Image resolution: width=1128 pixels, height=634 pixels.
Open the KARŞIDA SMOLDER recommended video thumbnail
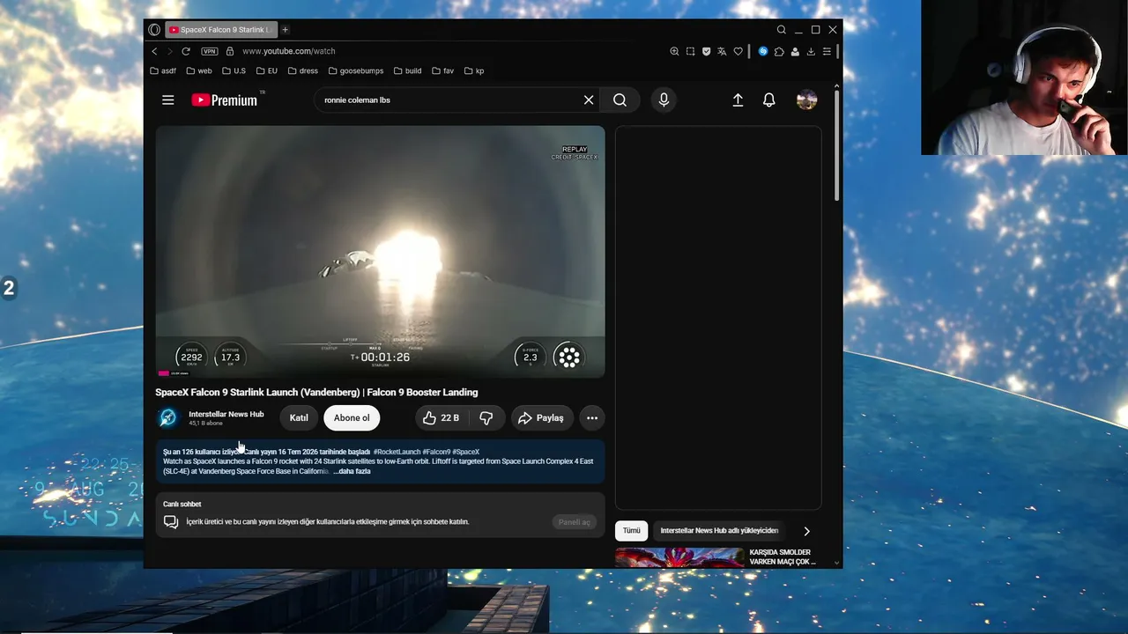(679, 557)
